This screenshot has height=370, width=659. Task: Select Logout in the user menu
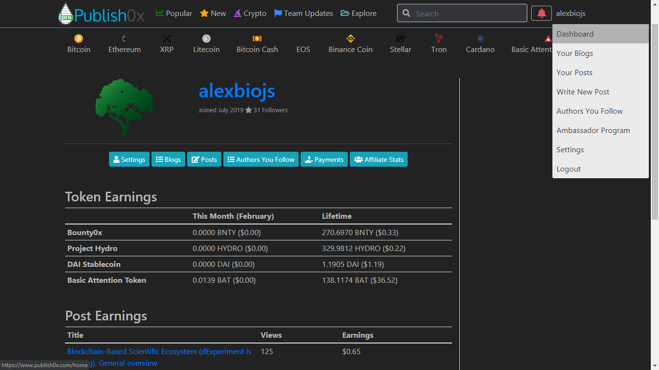click(601, 169)
